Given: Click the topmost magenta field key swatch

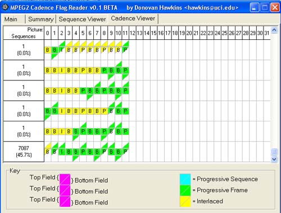Looking at the screenshot, I should point(65,179).
